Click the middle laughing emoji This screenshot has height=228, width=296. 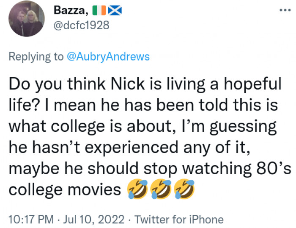click(x=161, y=189)
